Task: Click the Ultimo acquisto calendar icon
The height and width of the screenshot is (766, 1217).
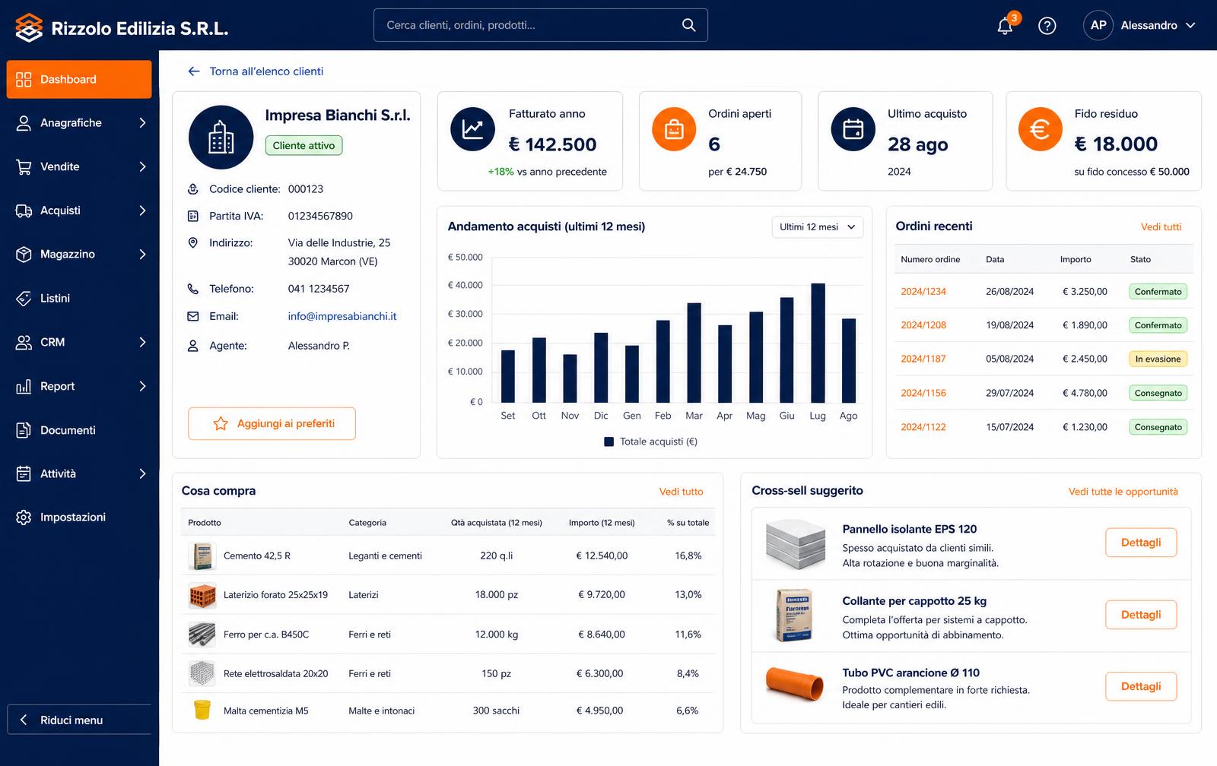Action: point(853,129)
